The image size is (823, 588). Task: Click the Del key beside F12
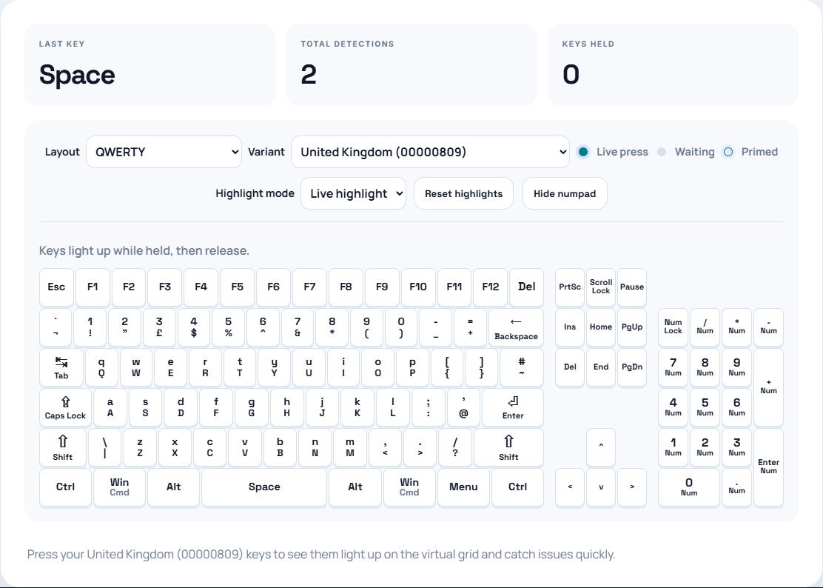pos(526,287)
